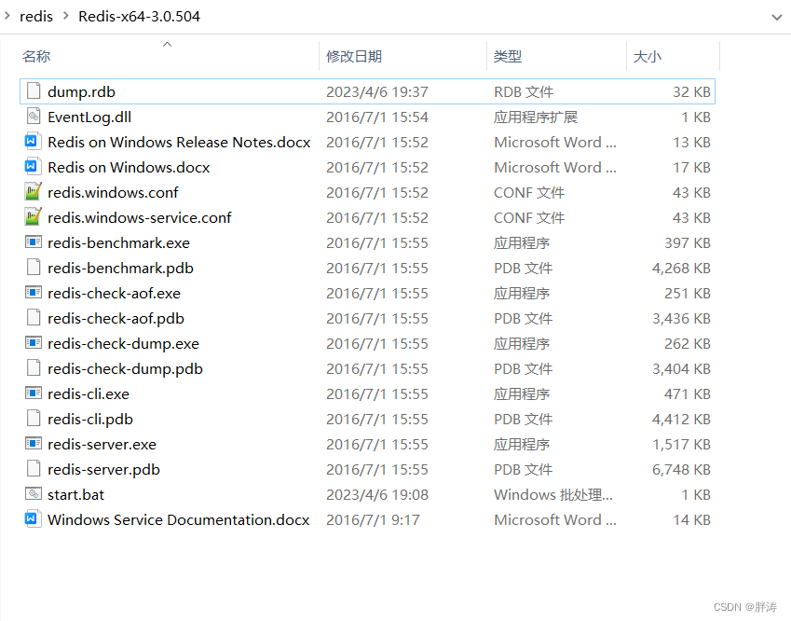Click the redis.windows-service.conf file icon
The height and width of the screenshot is (621, 791).
click(x=34, y=216)
